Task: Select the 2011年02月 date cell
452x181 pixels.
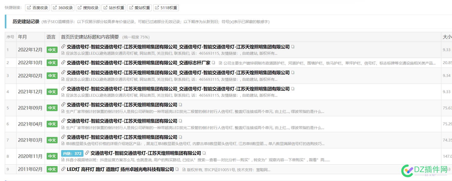Action: 30,169
